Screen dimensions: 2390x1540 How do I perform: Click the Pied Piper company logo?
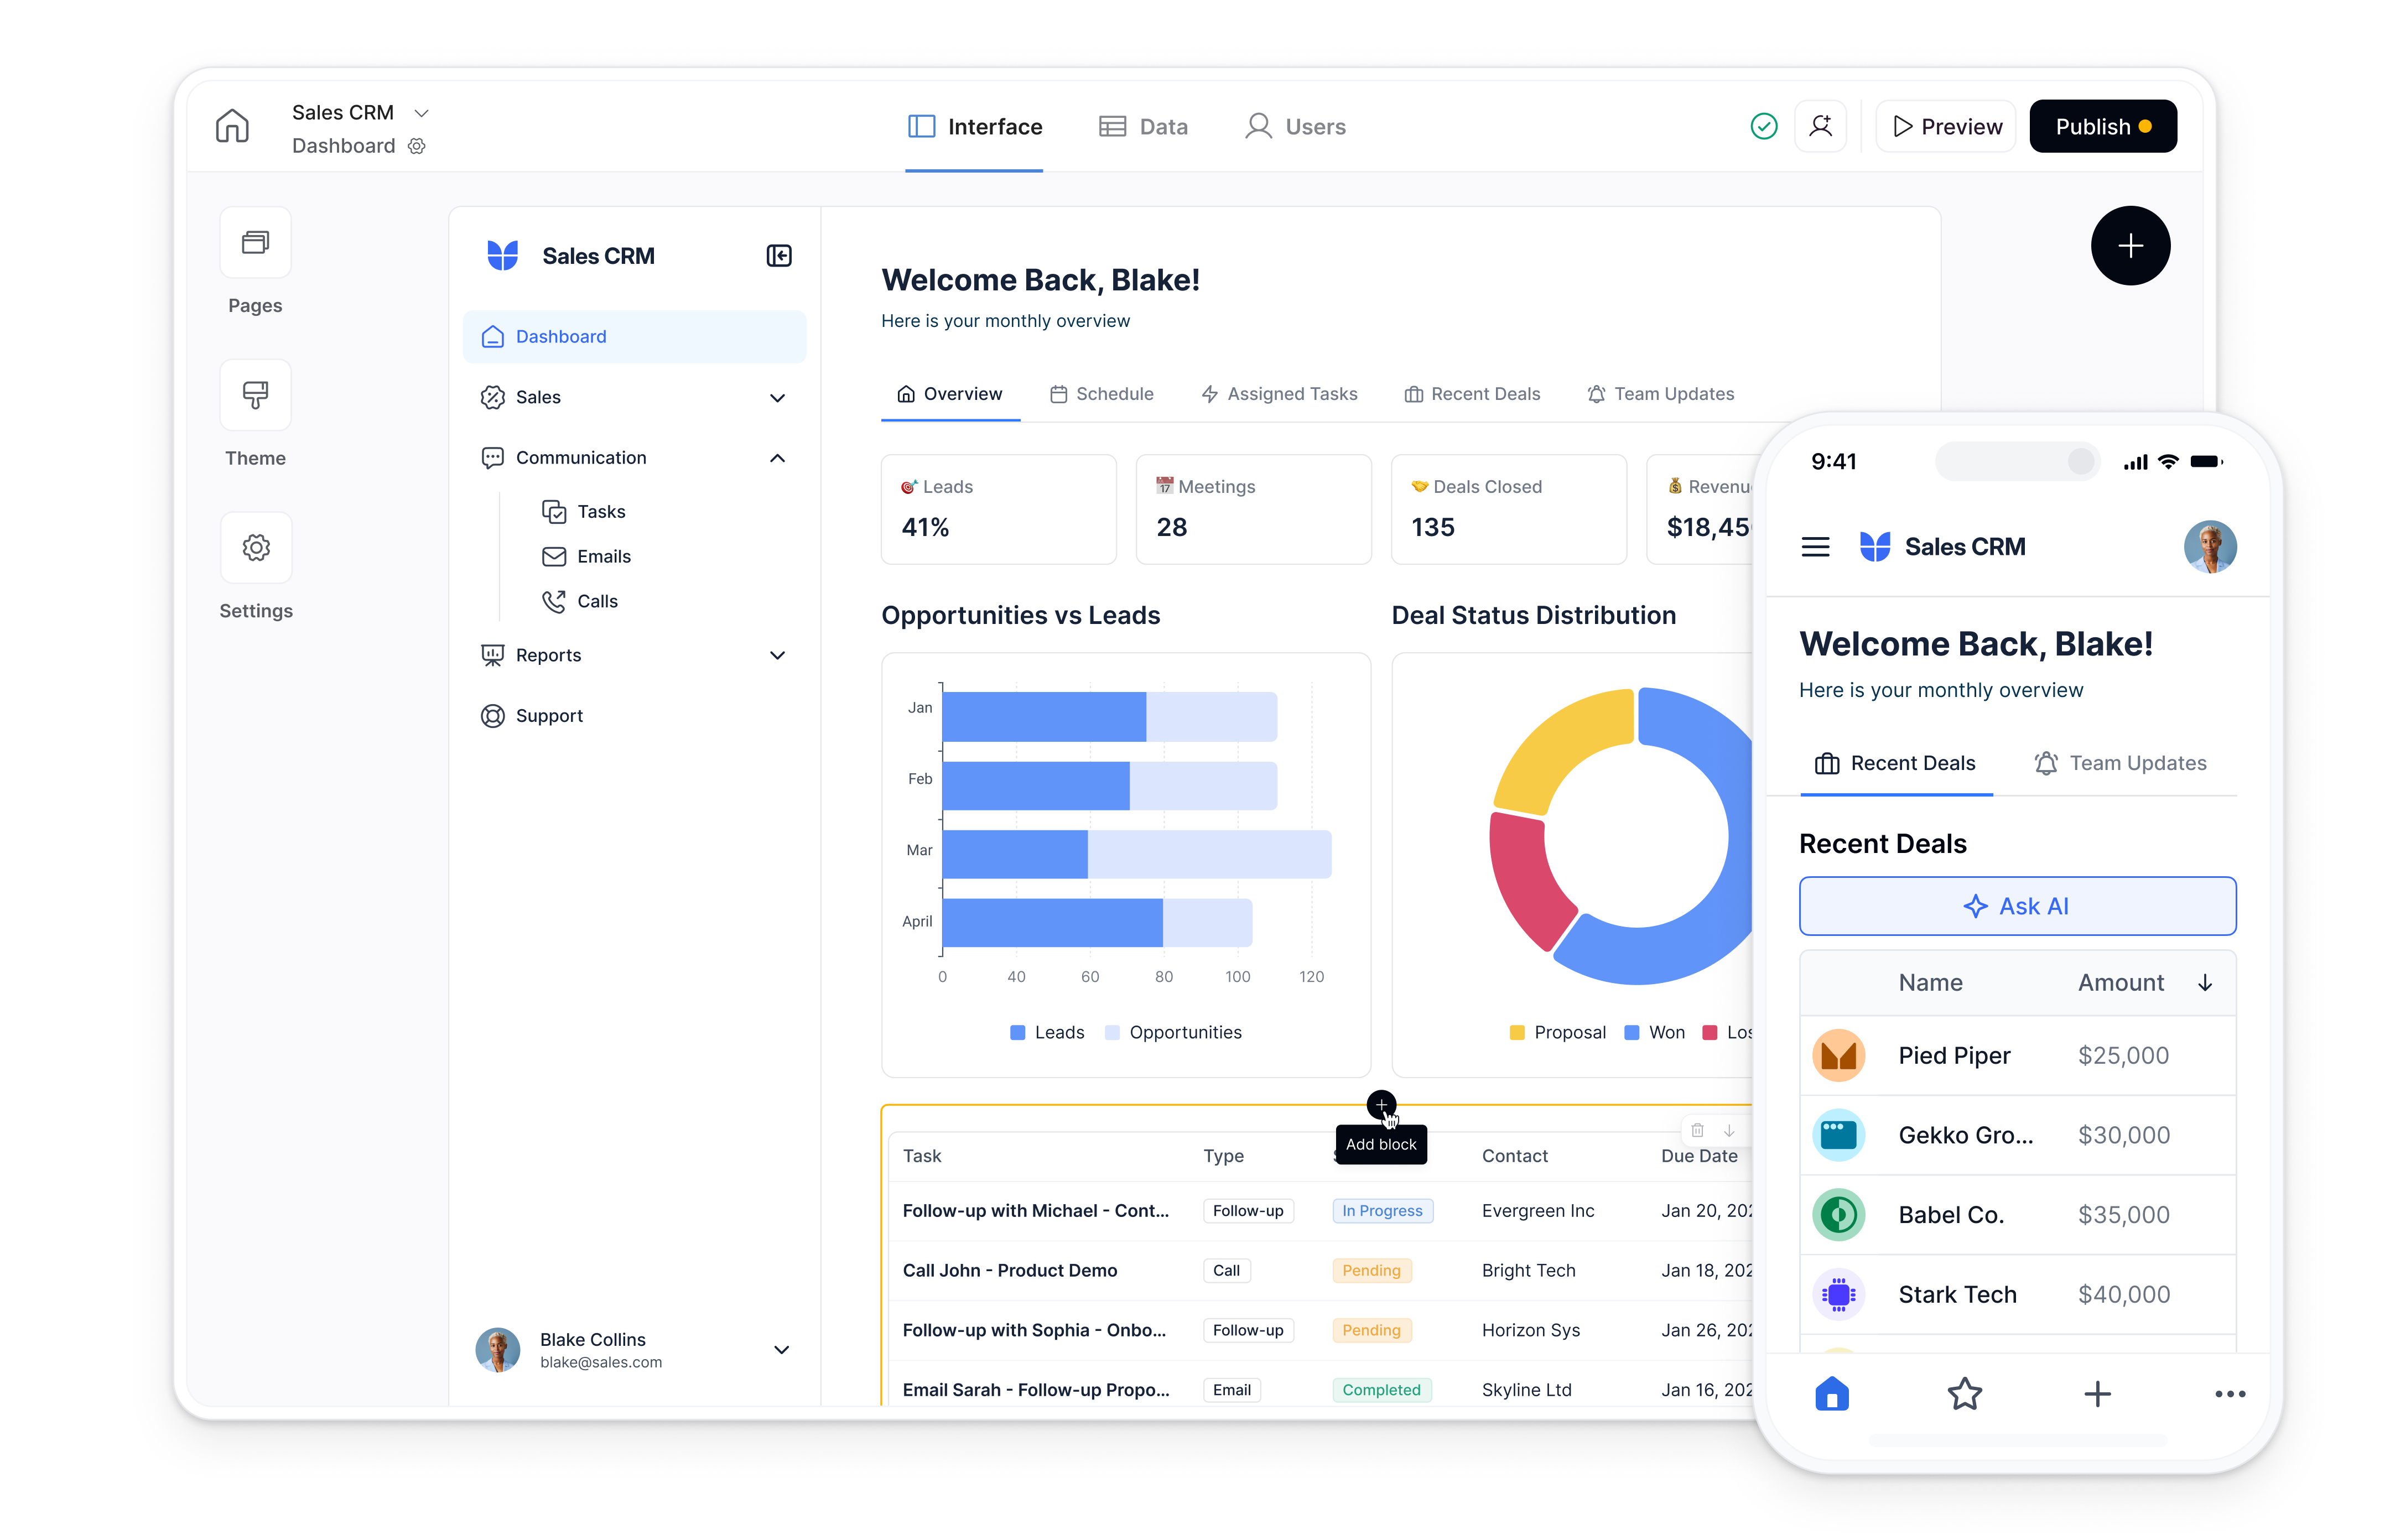tap(1838, 1055)
